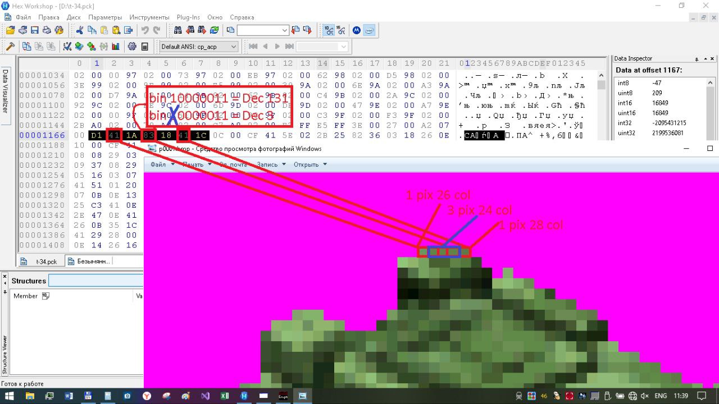719x404 pixels.
Task: Click the Data Visualizer side tab
Action: tap(5, 90)
